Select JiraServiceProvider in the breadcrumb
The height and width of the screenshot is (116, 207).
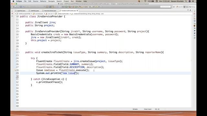[x=62, y=14]
